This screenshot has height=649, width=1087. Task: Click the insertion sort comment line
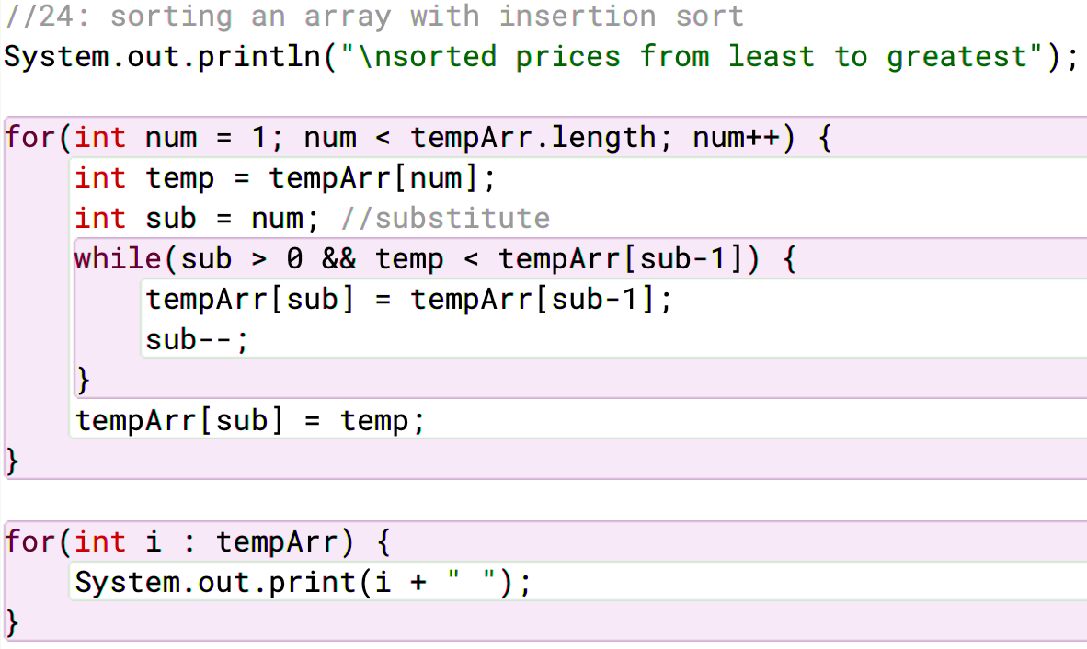coord(374,17)
